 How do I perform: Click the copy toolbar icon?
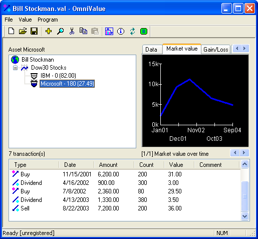83,31
